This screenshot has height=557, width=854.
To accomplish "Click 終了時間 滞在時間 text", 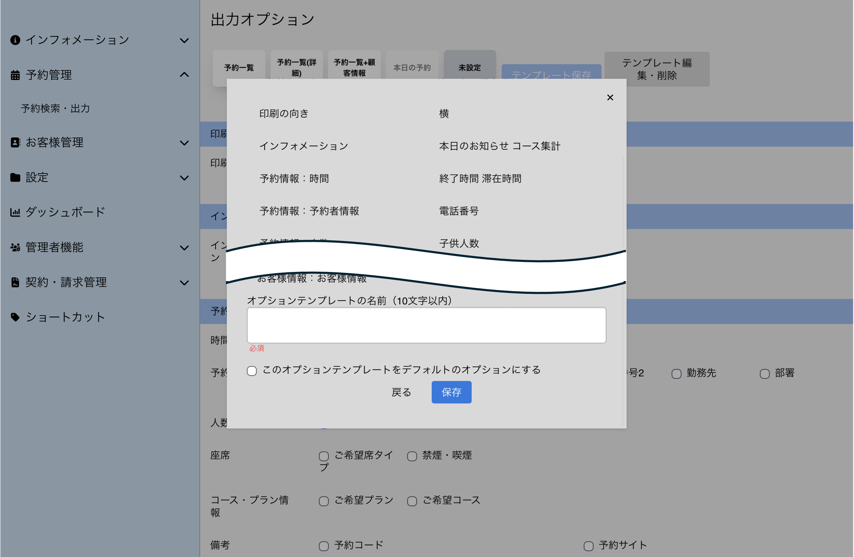I will (x=480, y=179).
